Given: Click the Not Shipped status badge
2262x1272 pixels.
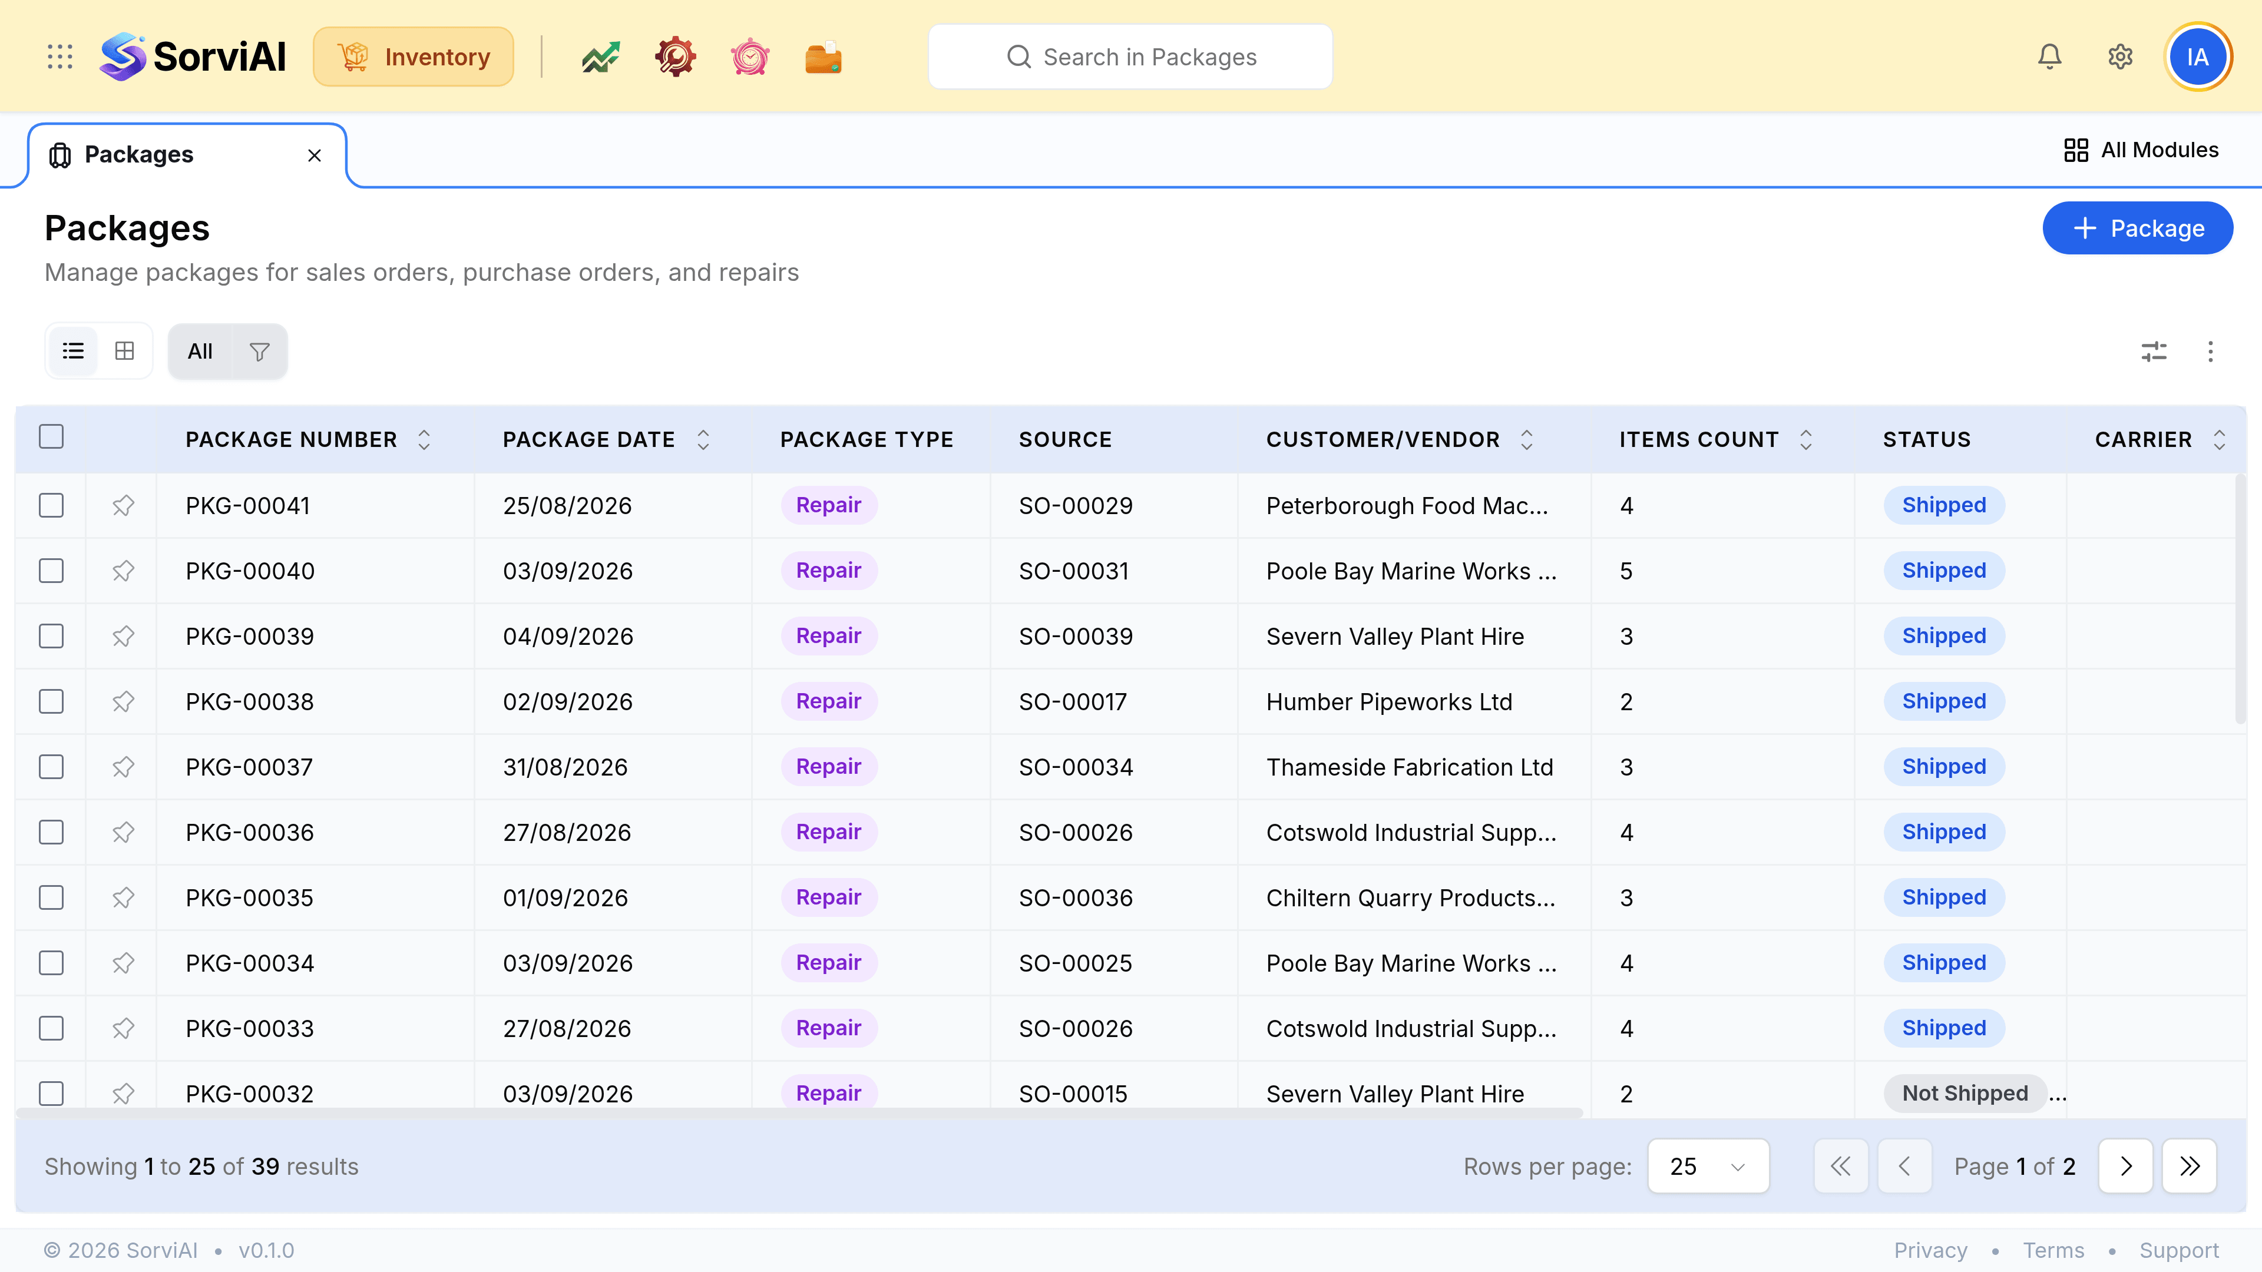Looking at the screenshot, I should point(1965,1093).
